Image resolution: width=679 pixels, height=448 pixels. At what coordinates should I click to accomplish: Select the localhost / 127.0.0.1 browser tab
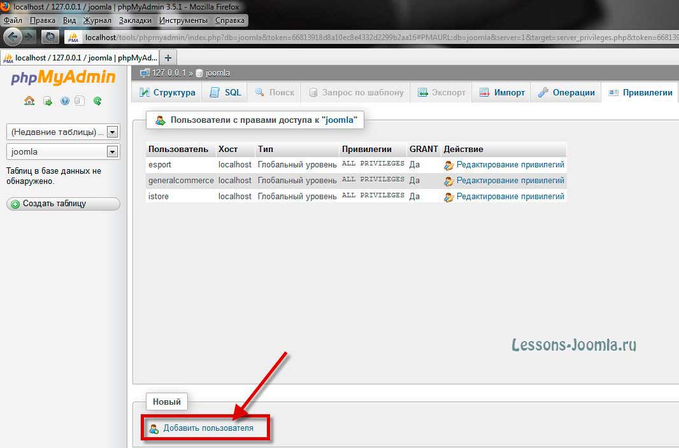click(x=80, y=57)
